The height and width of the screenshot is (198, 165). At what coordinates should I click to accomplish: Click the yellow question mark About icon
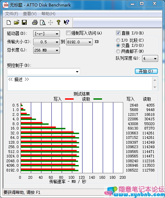pos(58,22)
